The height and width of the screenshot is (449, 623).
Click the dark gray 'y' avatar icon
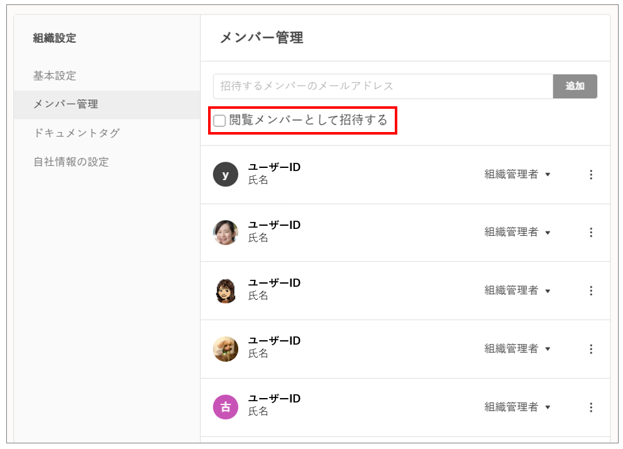pyautogui.click(x=226, y=174)
